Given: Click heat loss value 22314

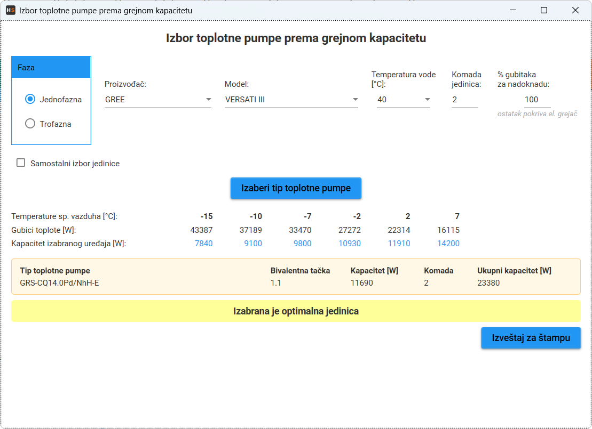Looking at the screenshot, I should coord(399,230).
